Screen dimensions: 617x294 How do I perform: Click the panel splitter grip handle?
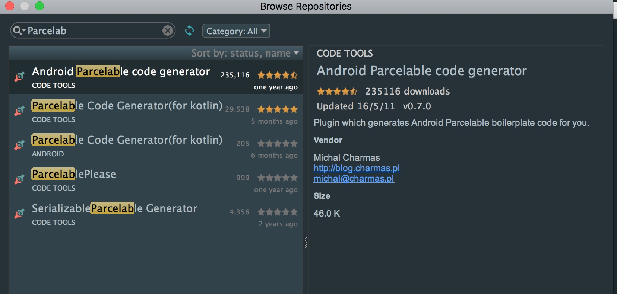tap(306, 243)
